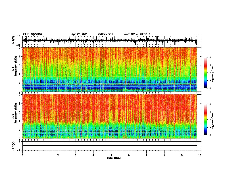
Task: Click the "4" kHz tick on ch.1 spectrogram
Action: (20, 74)
